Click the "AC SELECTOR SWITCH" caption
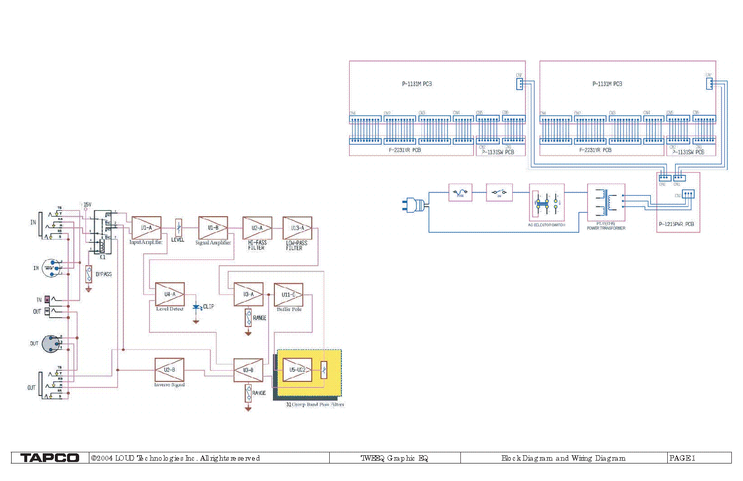 [x=546, y=225]
